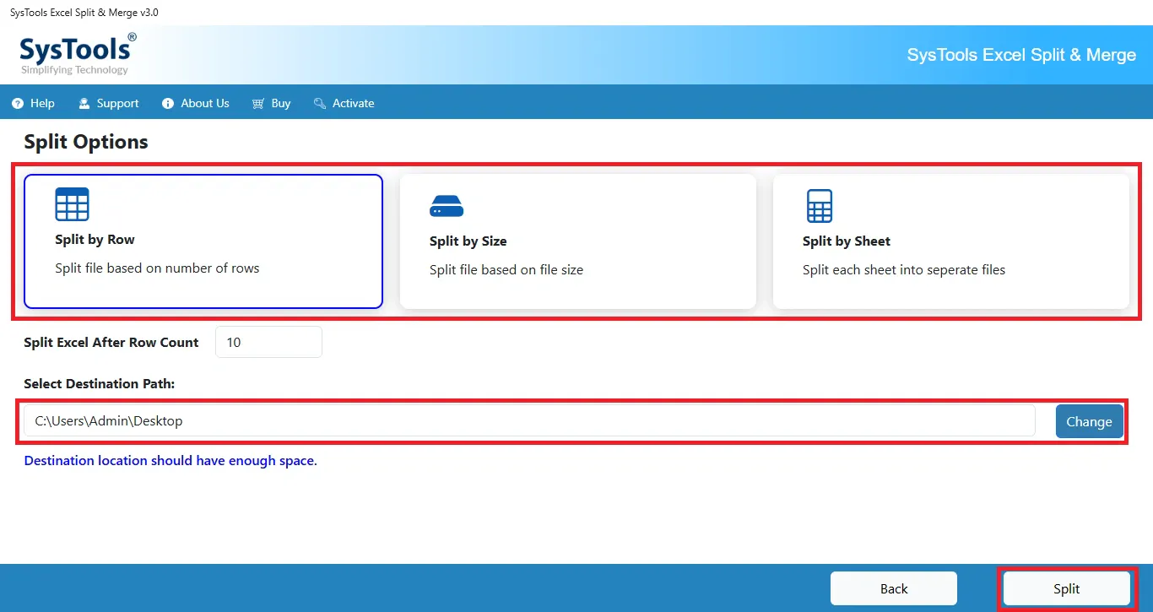Image resolution: width=1153 pixels, height=612 pixels.
Task: Click the 'SysTools Excel Split & Merge' banner title
Action: [1022, 55]
